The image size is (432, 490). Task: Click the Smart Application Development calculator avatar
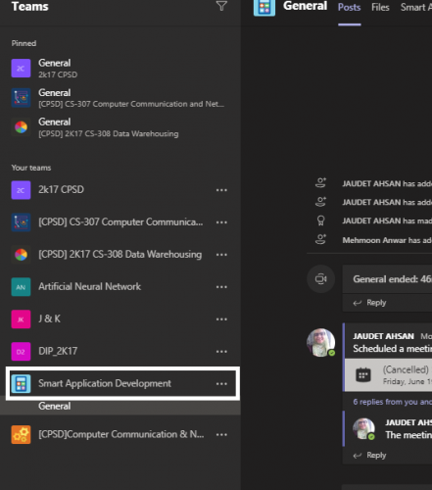21,384
